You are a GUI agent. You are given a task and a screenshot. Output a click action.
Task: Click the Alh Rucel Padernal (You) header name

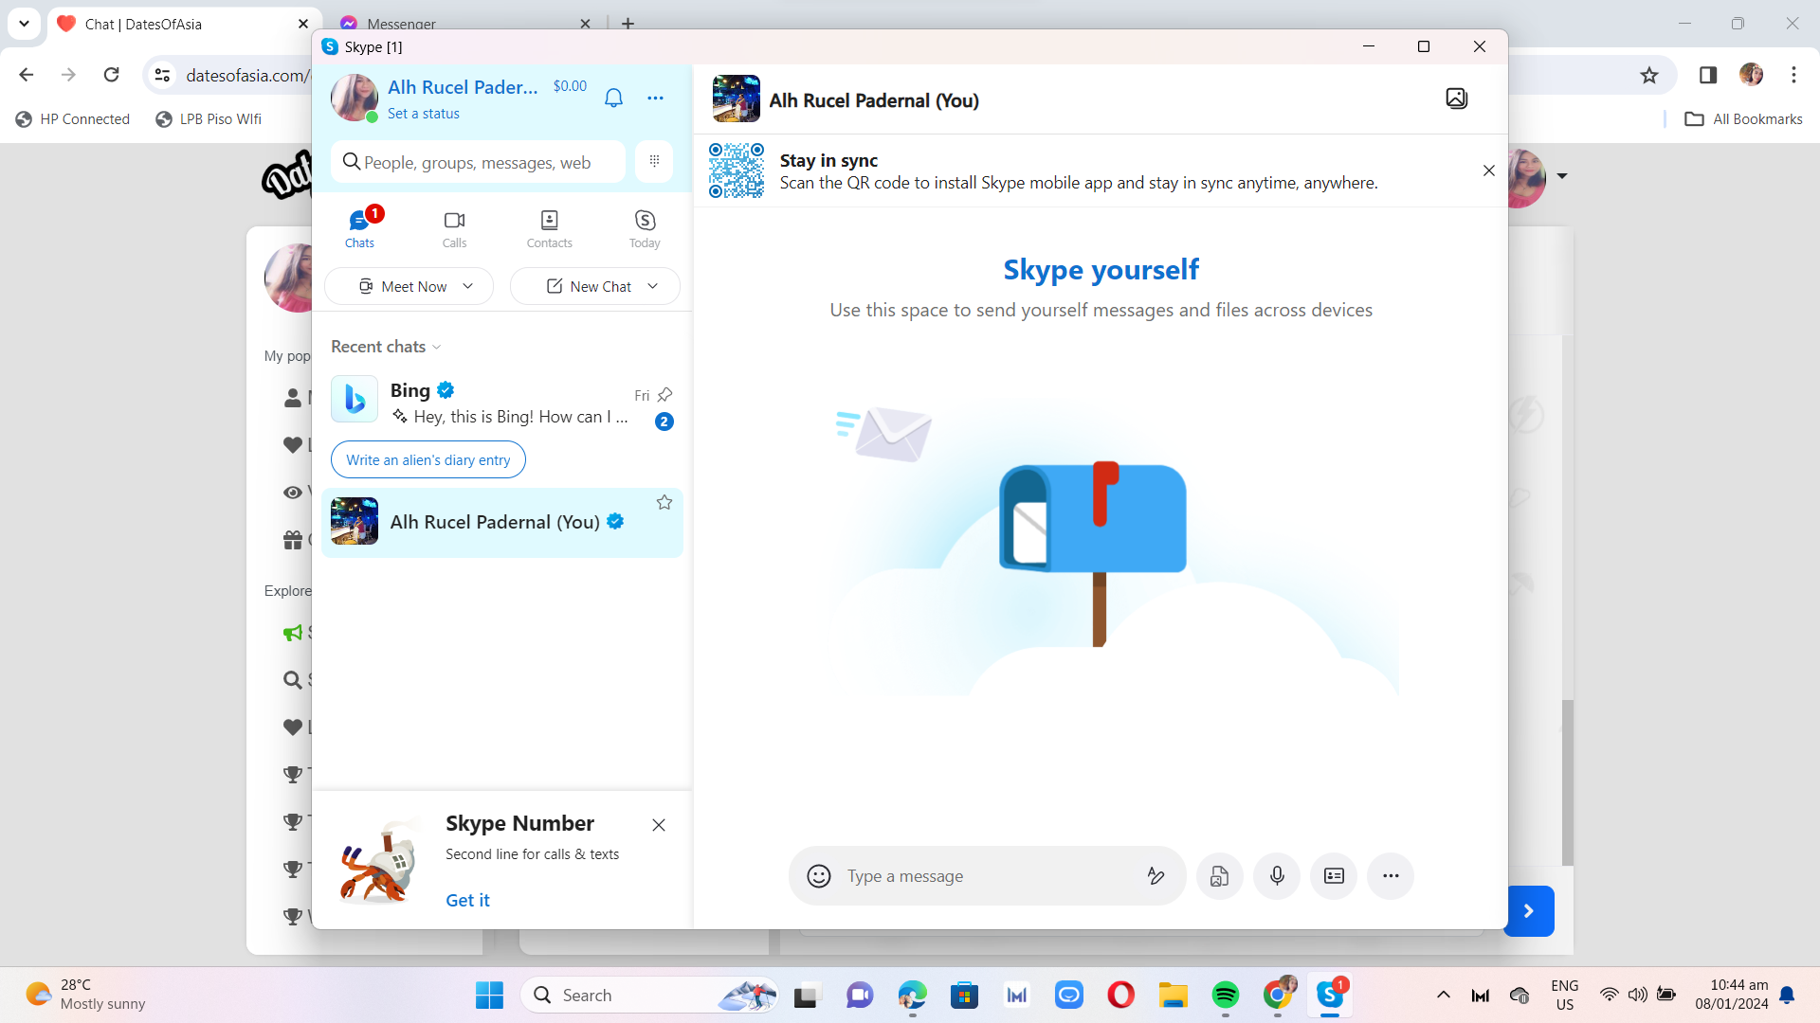click(874, 100)
